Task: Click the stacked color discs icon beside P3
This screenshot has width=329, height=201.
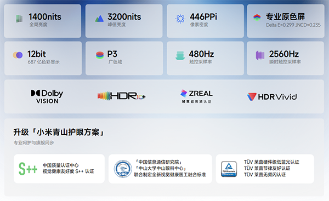Action: [x=100, y=55]
